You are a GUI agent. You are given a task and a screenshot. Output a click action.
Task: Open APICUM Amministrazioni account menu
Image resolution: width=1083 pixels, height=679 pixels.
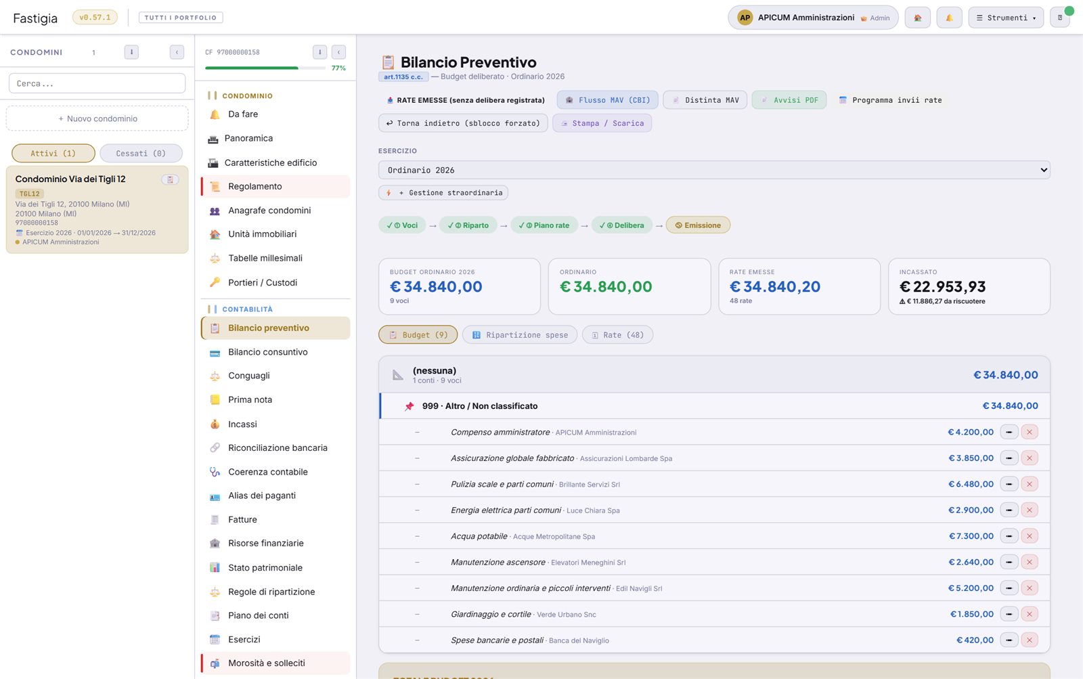pos(813,18)
